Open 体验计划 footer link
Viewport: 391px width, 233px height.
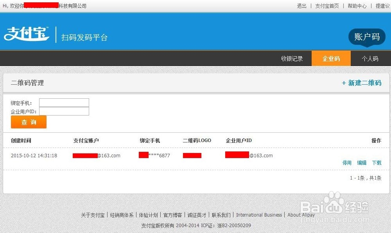coord(148,215)
